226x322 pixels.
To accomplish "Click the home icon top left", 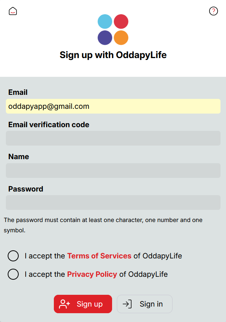I will (13, 11).
